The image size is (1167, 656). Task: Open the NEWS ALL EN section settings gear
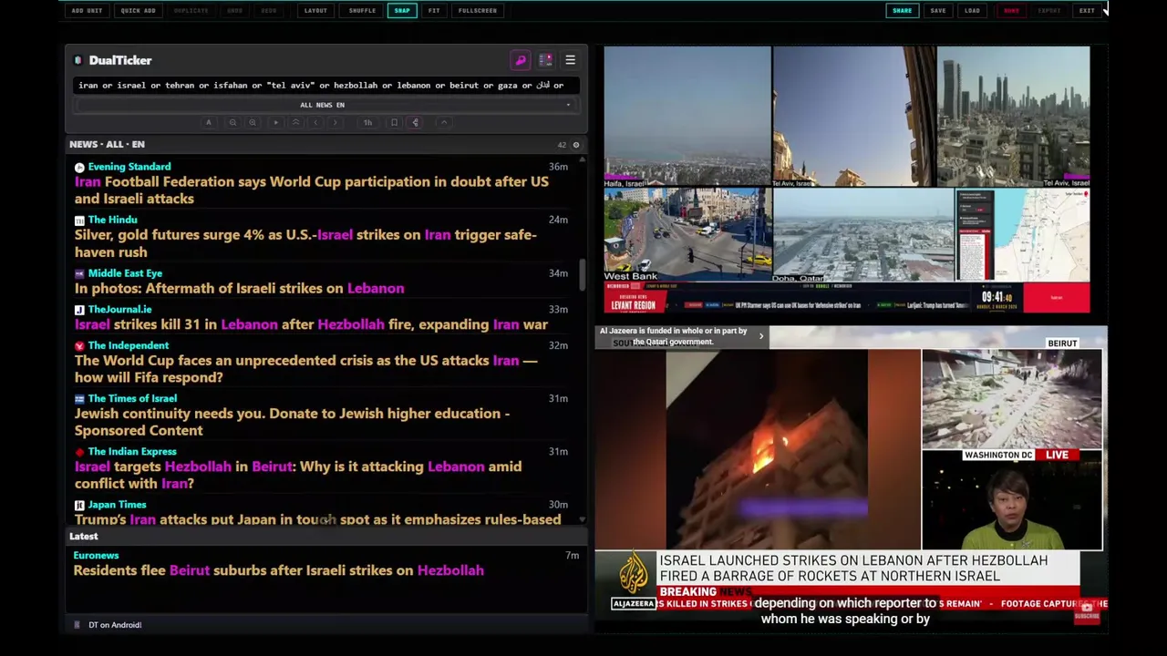point(575,145)
